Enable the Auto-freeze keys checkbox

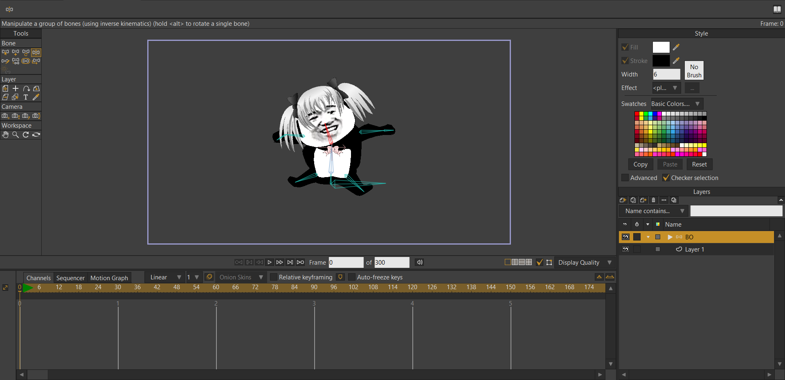[352, 277]
